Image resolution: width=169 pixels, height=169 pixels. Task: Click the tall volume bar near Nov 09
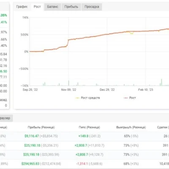click(x=69, y=83)
